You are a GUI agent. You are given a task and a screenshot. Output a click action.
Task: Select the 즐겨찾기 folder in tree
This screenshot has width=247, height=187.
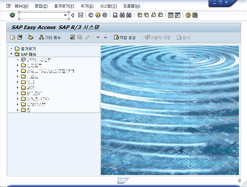pyautogui.click(x=28, y=49)
